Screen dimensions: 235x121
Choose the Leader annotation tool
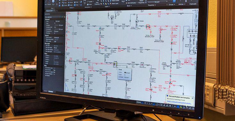click(90, 2)
